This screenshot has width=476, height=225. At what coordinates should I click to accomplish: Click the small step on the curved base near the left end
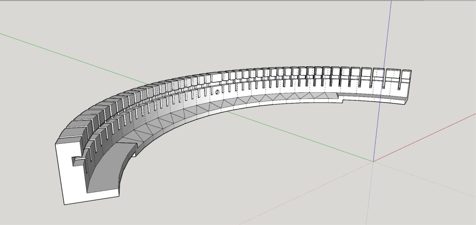click(x=134, y=152)
